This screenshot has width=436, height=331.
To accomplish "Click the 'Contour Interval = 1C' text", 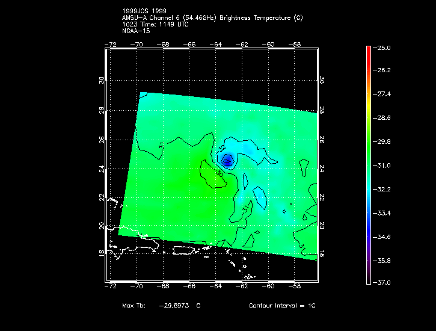I will pos(282,306).
